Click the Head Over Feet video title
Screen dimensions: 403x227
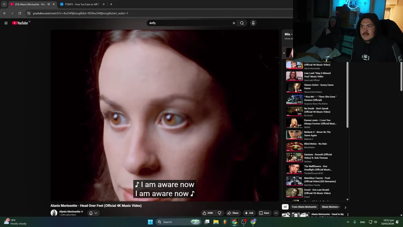pyautogui.click(x=96, y=206)
